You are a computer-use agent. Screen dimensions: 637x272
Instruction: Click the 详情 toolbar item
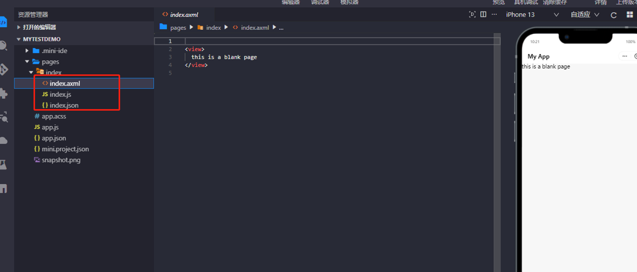[601, 2]
